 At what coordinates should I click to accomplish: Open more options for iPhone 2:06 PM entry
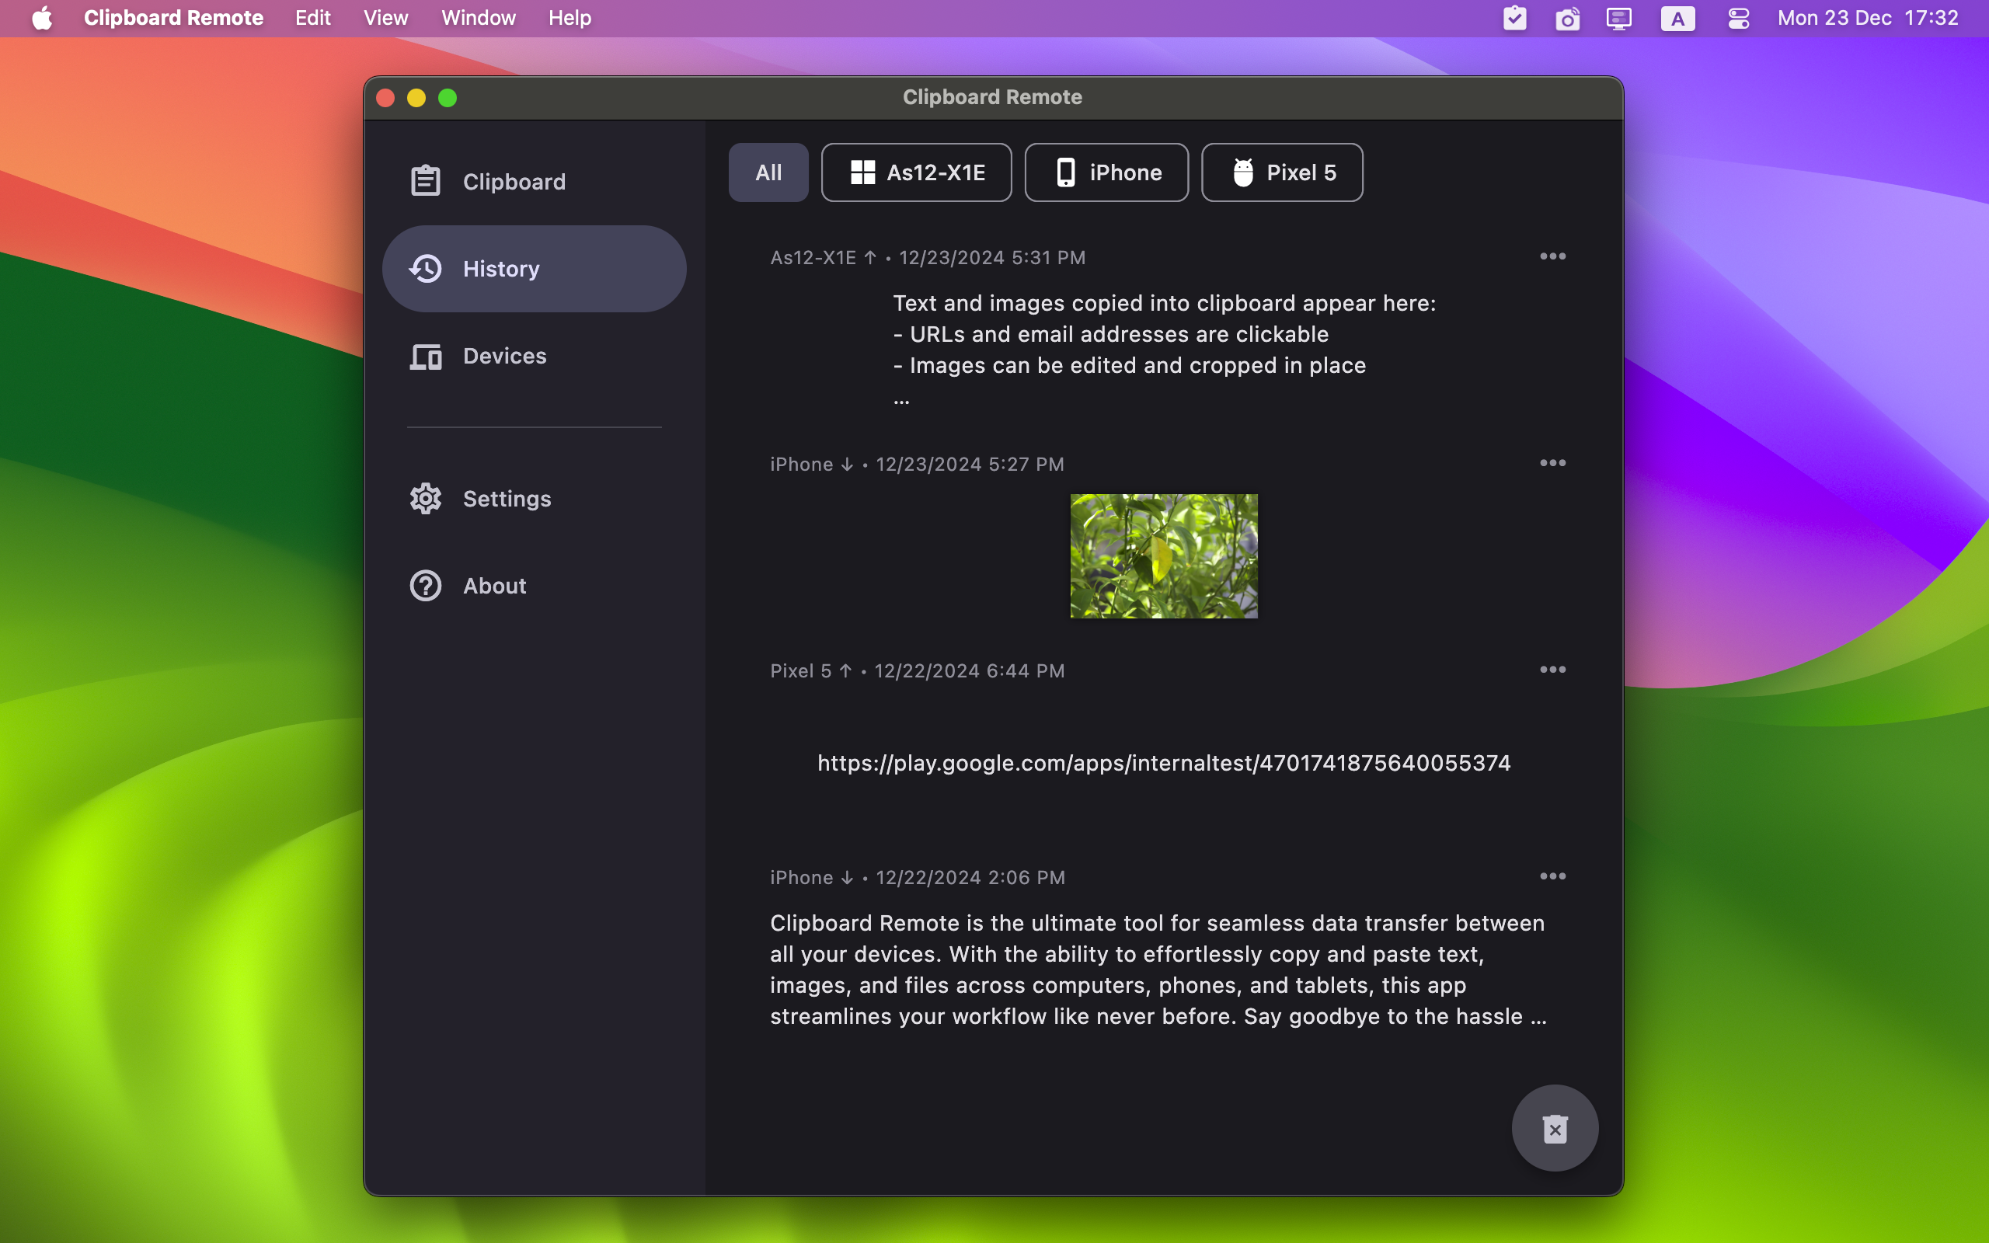(1552, 876)
